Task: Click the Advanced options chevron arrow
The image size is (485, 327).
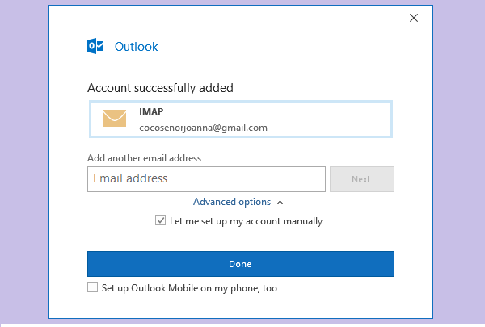Action: point(280,203)
